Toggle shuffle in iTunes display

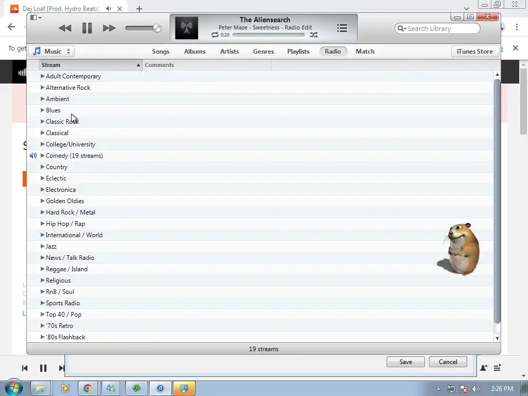tap(313, 35)
